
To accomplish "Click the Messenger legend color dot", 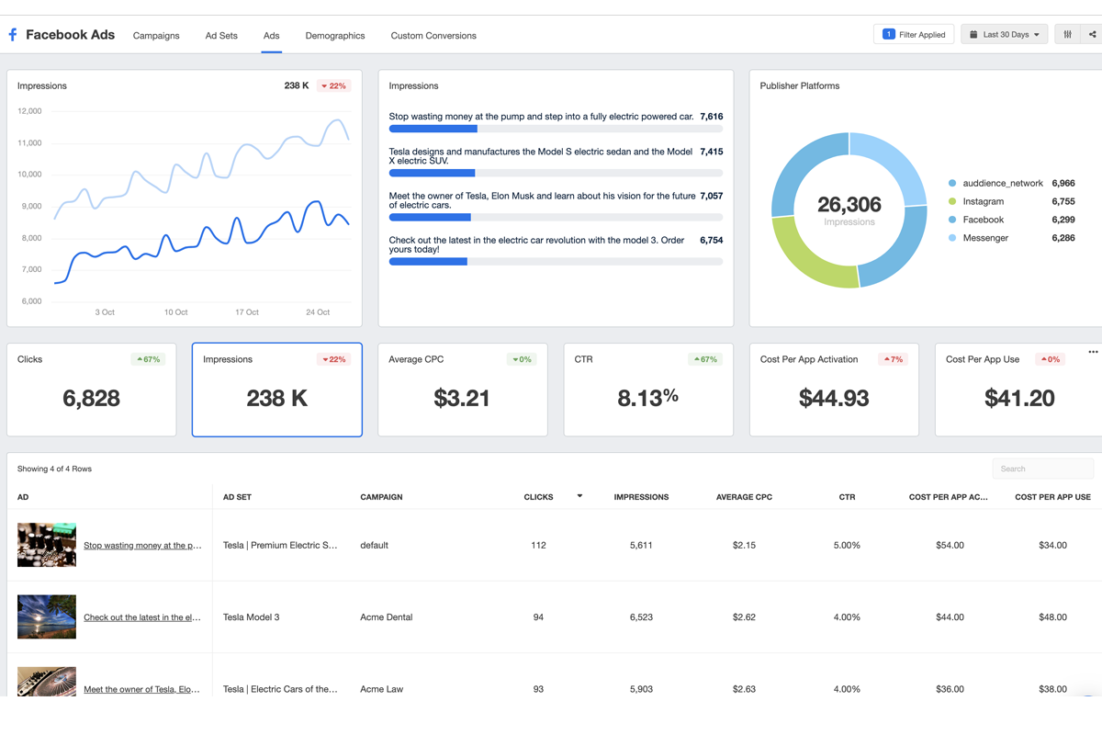I will 952,239.
